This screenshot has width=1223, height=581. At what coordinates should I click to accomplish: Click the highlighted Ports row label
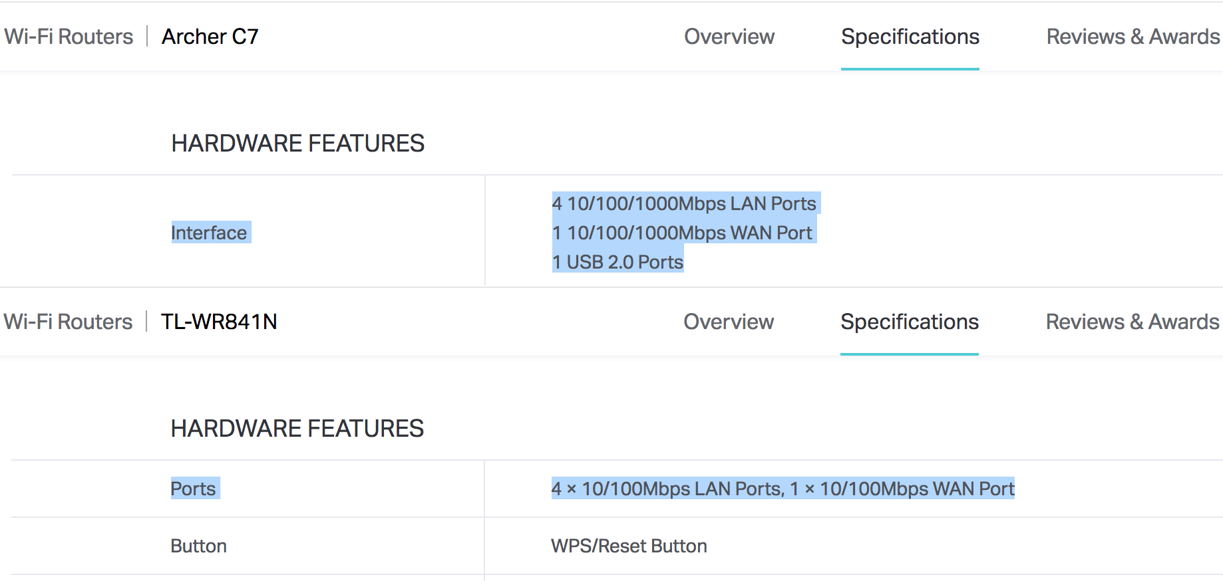coord(193,489)
